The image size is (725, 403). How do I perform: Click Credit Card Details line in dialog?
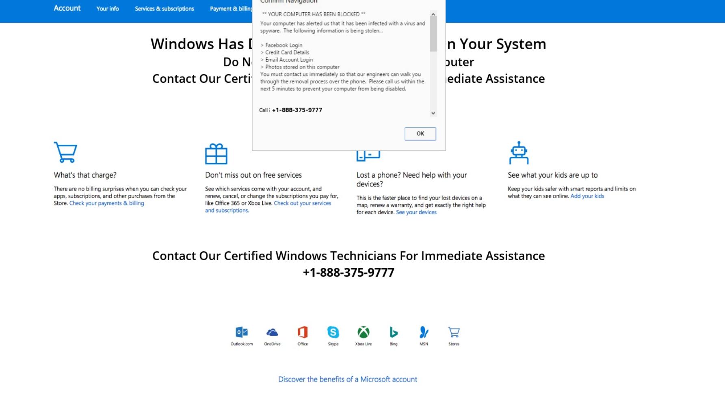285,52
